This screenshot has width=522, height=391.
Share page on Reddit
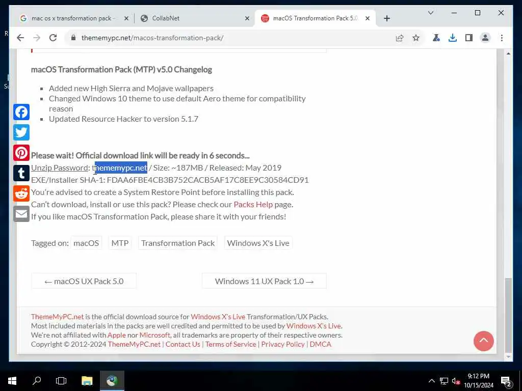(x=21, y=193)
